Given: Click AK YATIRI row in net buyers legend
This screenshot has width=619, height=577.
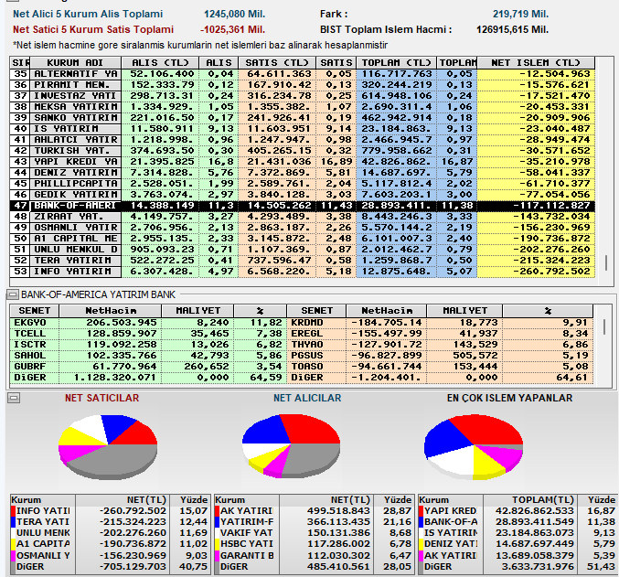Looking at the screenshot, I should (314, 510).
